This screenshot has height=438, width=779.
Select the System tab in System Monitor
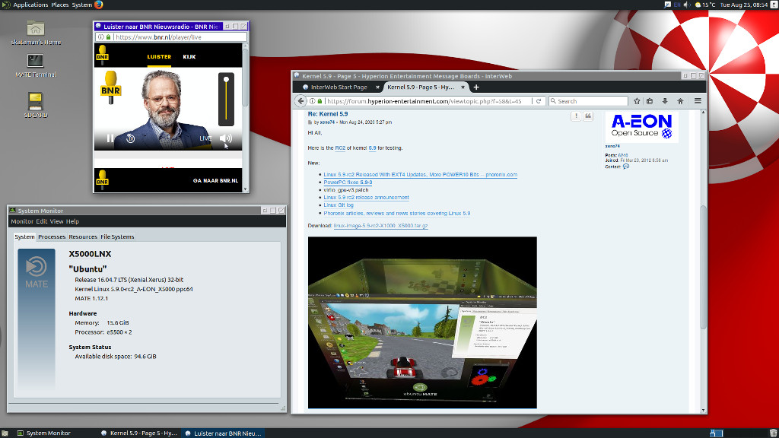24,237
